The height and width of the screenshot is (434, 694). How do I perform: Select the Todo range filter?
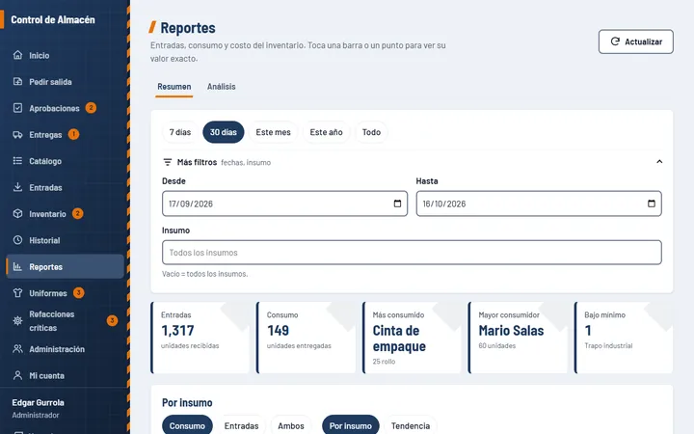(x=371, y=132)
